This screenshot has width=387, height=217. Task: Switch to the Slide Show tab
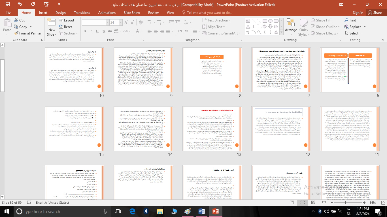click(132, 13)
